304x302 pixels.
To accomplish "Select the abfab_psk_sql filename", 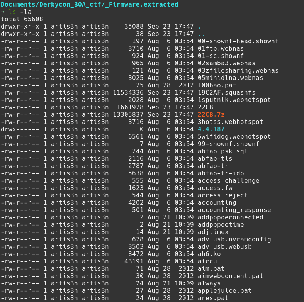I will tap(222, 151).
